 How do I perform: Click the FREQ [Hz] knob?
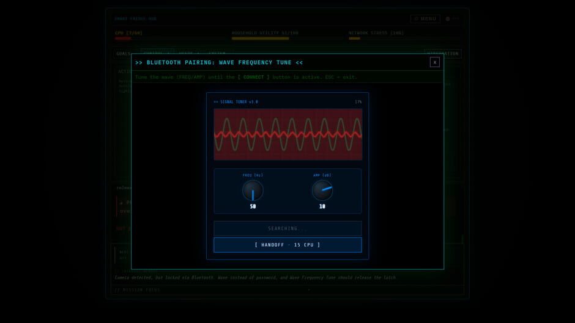pos(253,191)
